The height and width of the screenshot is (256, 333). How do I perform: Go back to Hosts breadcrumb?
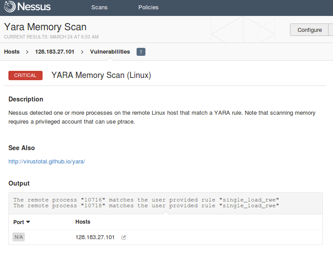[12, 52]
